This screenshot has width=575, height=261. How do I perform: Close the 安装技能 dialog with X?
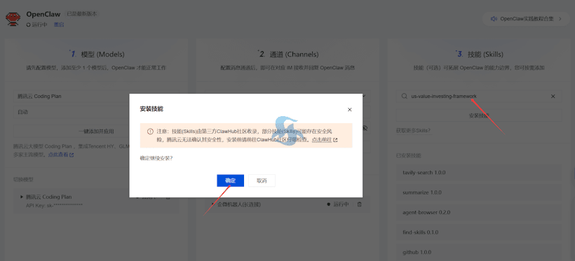349,109
